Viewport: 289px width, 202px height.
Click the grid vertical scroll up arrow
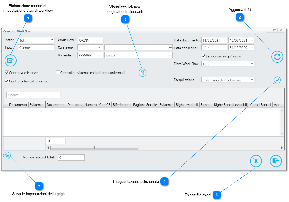(282, 110)
